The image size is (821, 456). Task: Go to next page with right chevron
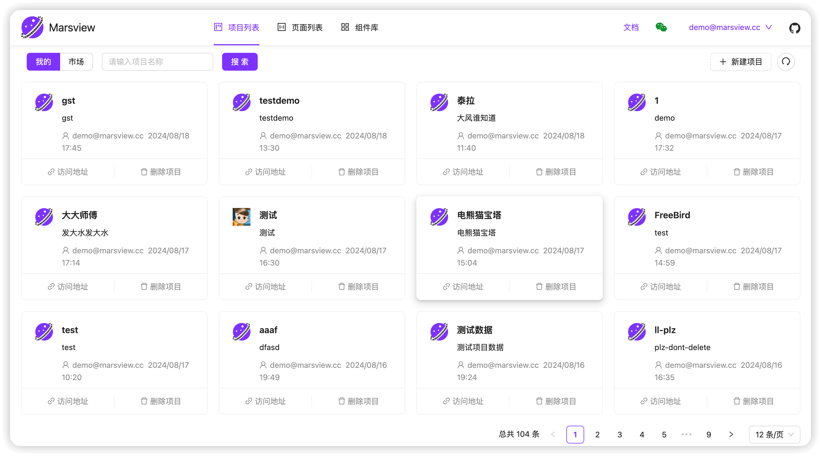tap(731, 435)
